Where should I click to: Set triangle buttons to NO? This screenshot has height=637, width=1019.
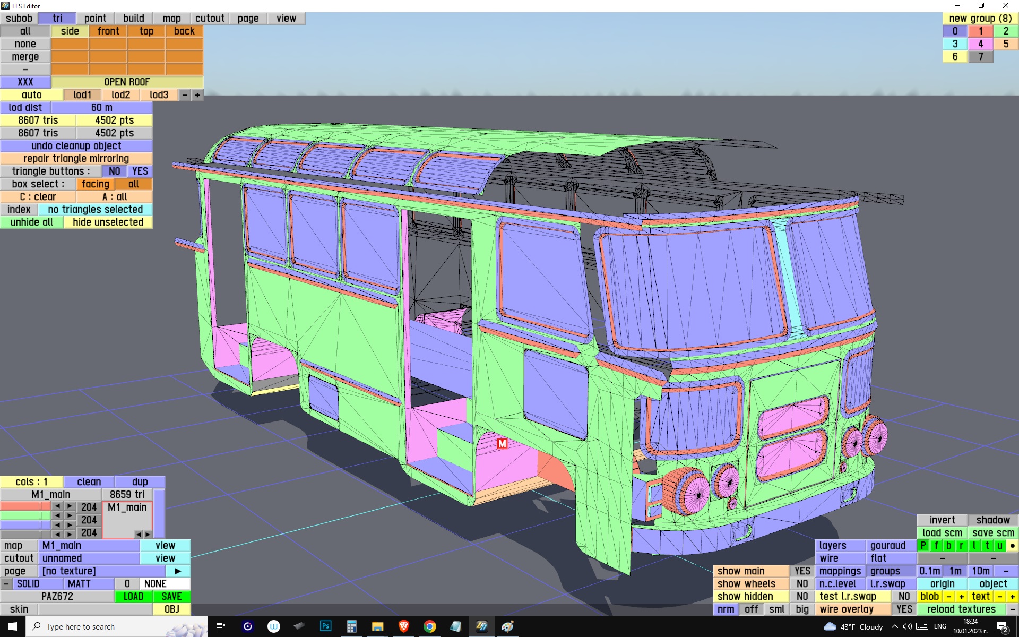point(114,171)
